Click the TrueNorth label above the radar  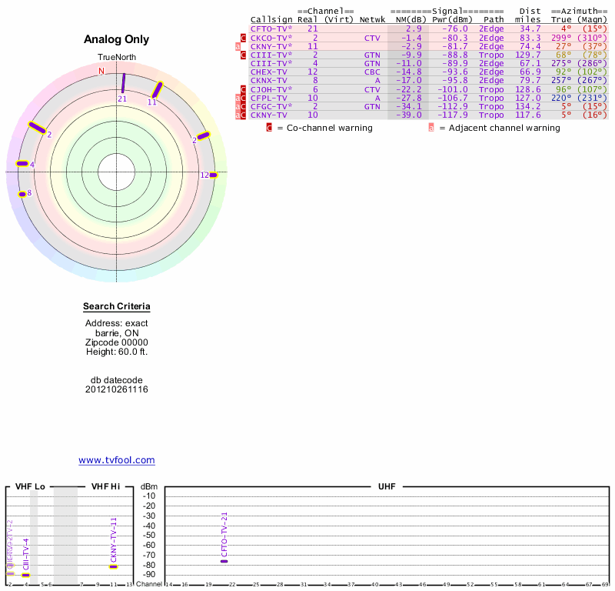coord(116,58)
